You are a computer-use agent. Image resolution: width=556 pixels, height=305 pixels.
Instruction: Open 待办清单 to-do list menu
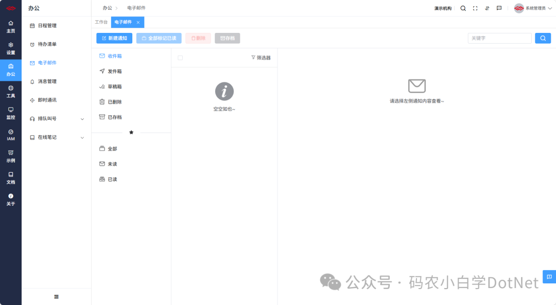tap(57, 44)
